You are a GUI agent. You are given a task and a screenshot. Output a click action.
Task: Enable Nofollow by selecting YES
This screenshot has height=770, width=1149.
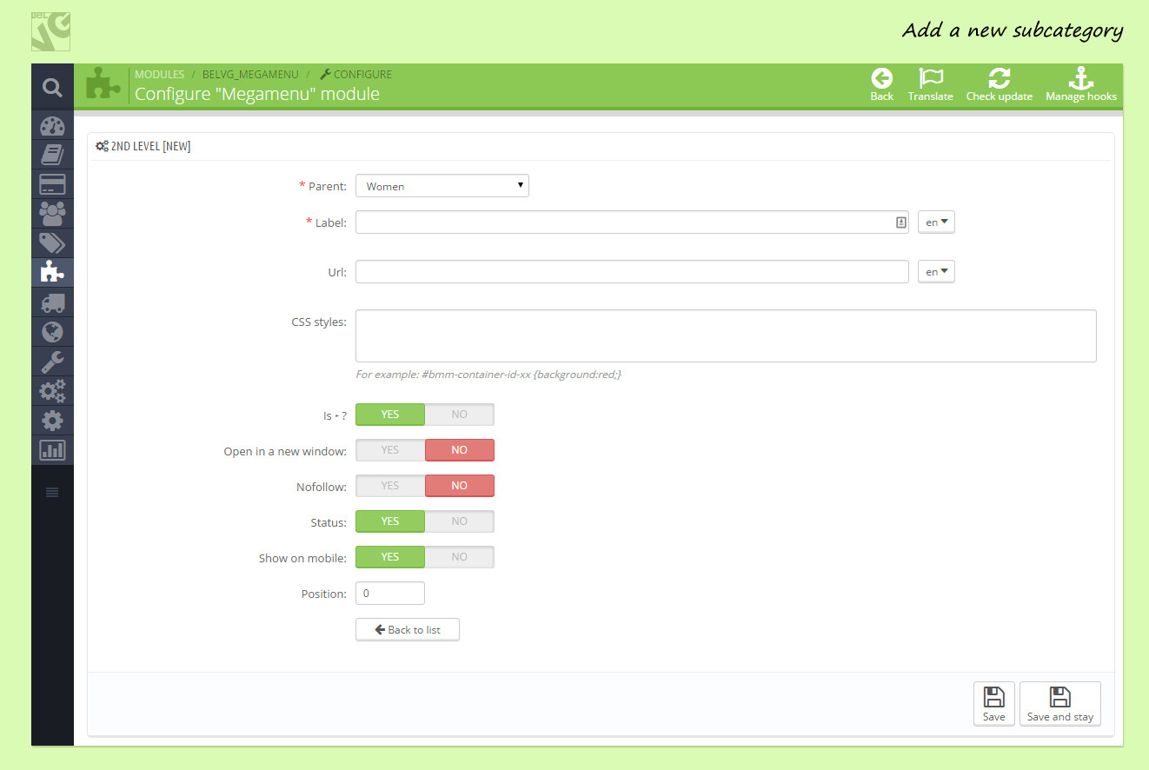tap(390, 486)
